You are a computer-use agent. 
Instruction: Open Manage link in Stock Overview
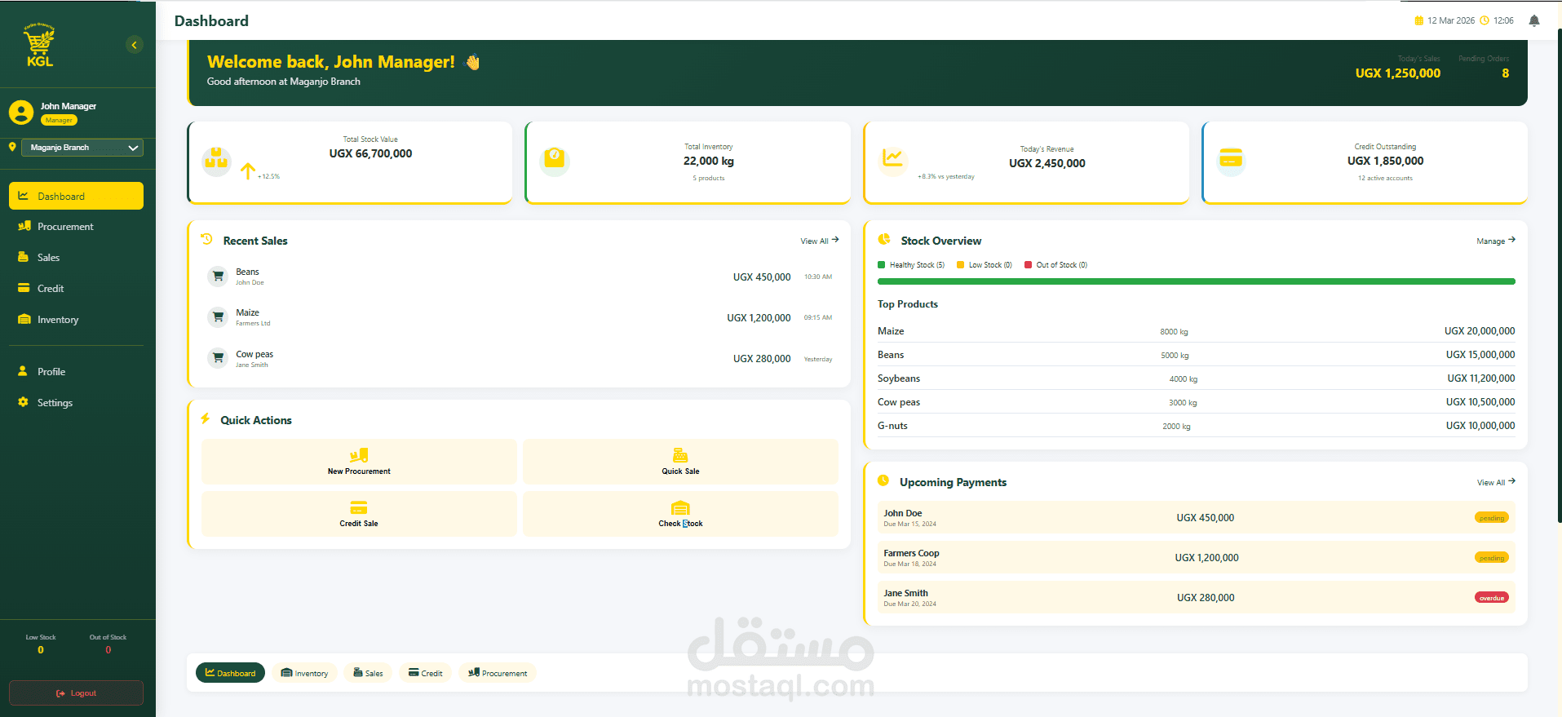tap(1495, 241)
